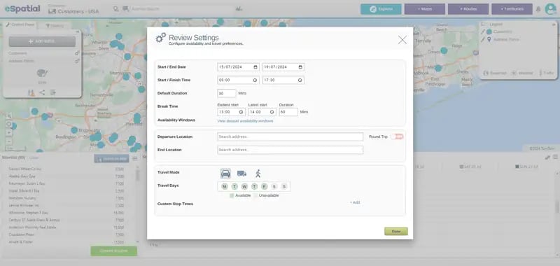This screenshot has width=560, height=266.
Task: Click the link icon beside Customers layer
Action: 77,53
